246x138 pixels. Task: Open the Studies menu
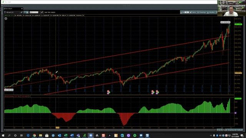pos(211,12)
